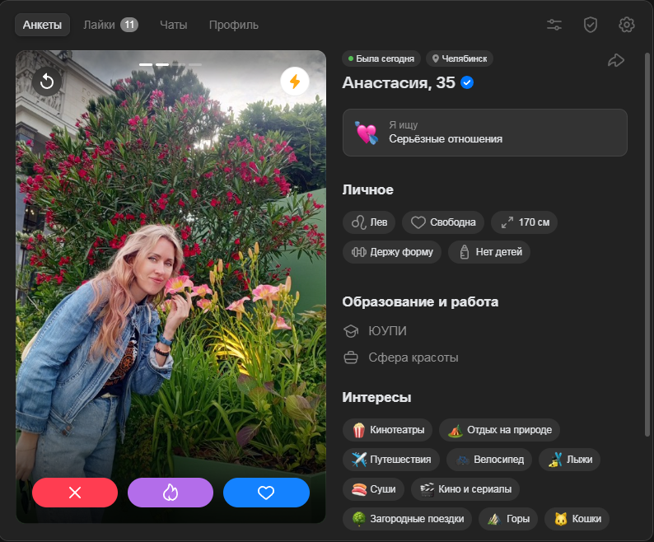This screenshot has height=542, width=654.
Task: Click the photo progress indicator segments
Action: [171, 63]
